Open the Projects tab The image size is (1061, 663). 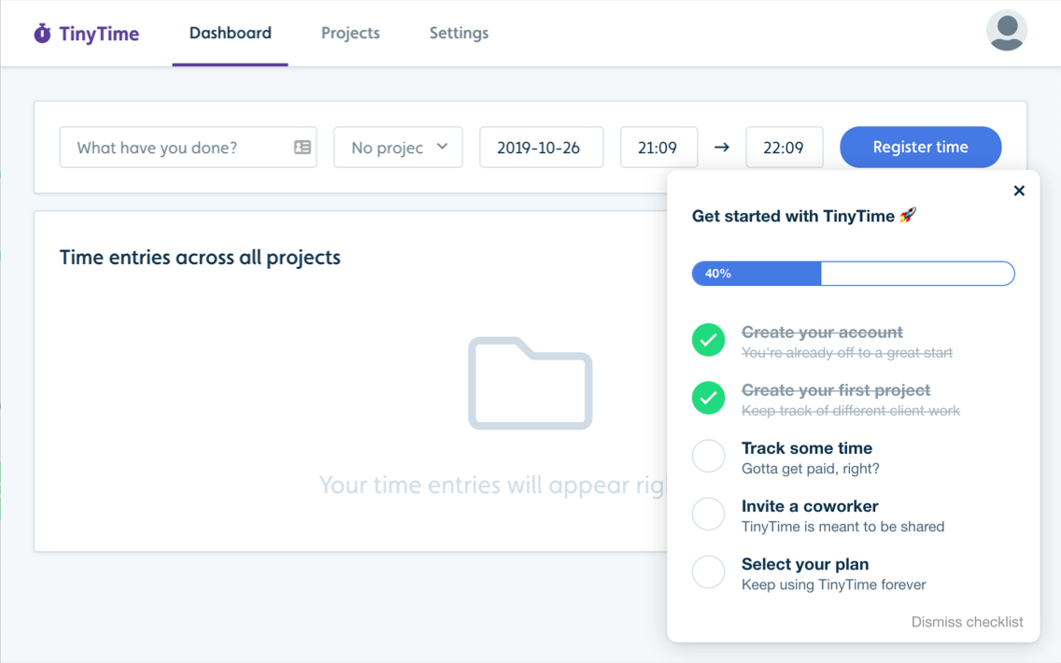pos(350,34)
